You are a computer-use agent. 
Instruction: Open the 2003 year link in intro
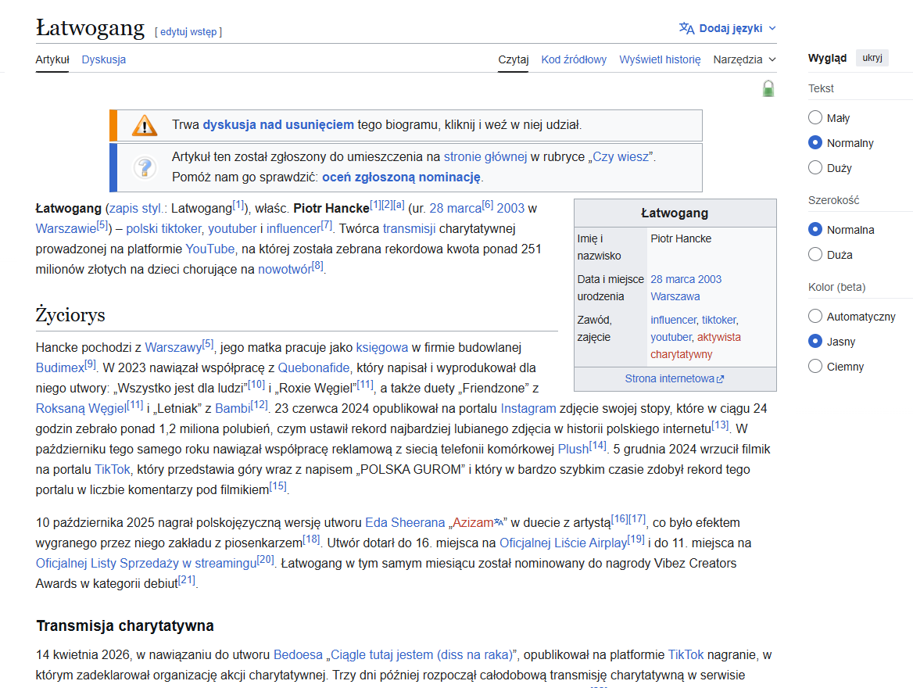(510, 208)
